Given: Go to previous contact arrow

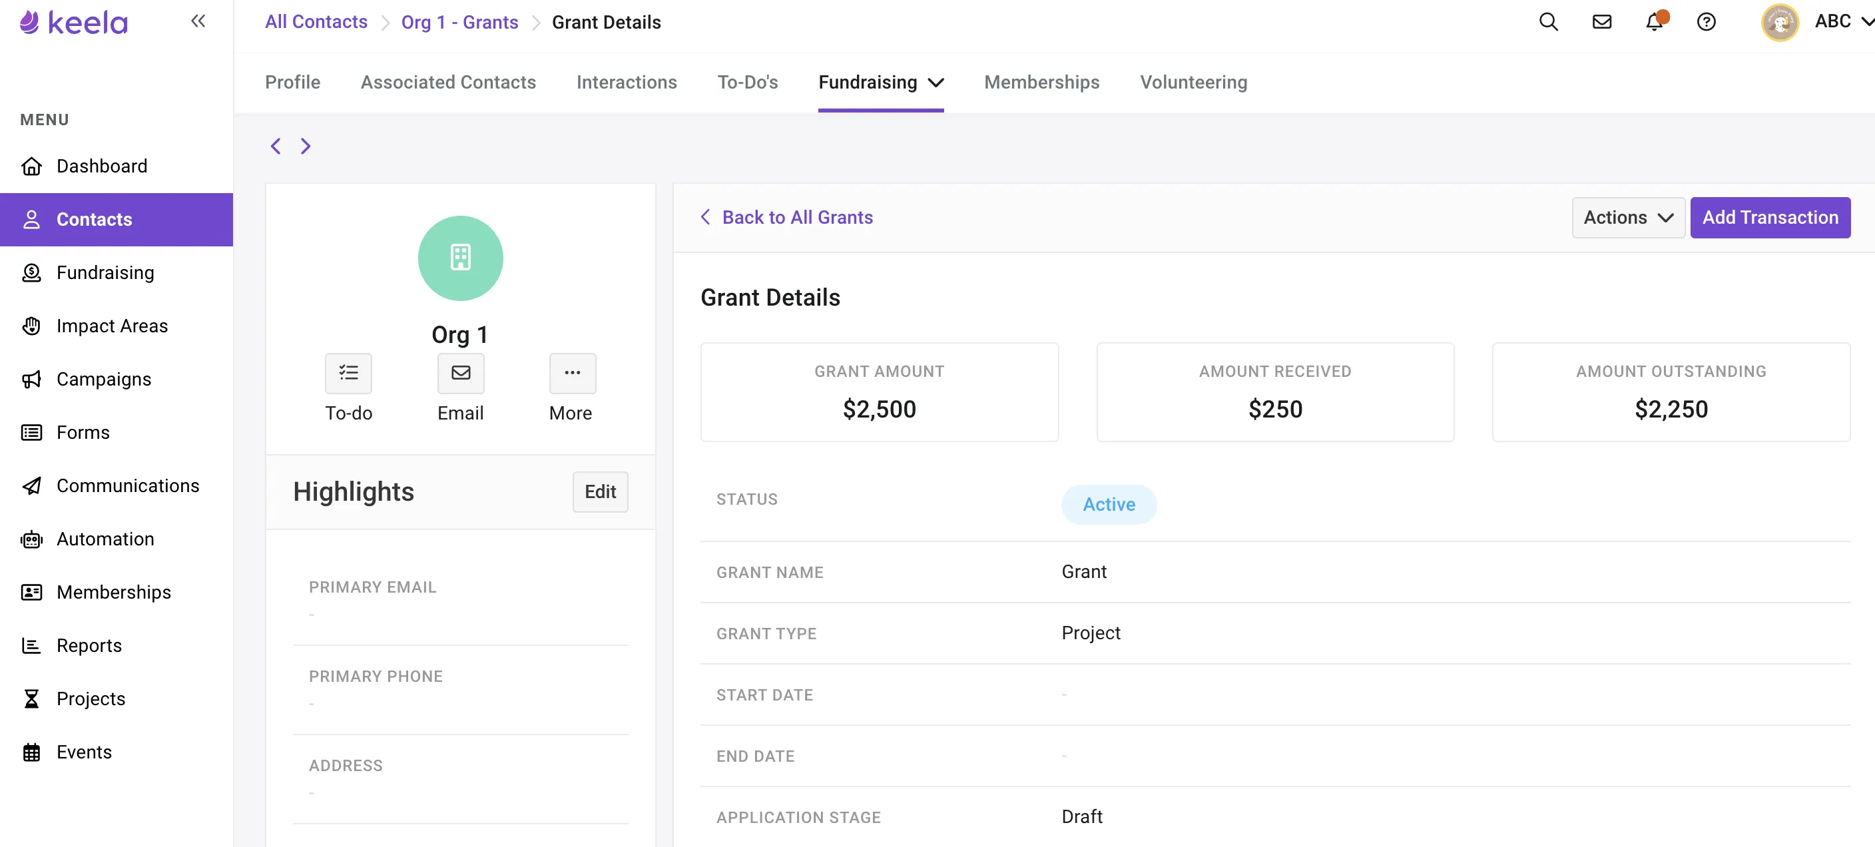Looking at the screenshot, I should [x=275, y=146].
